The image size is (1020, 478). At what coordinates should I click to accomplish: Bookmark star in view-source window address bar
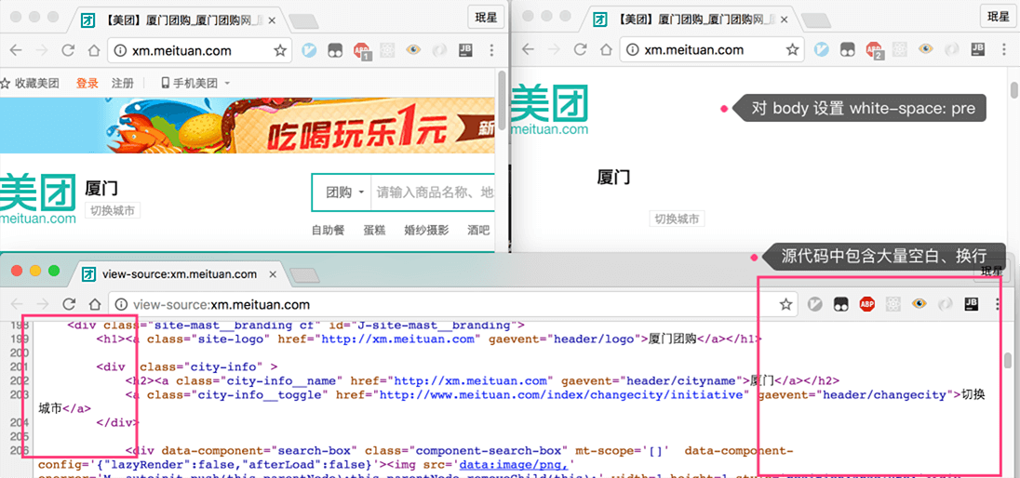[x=785, y=304]
